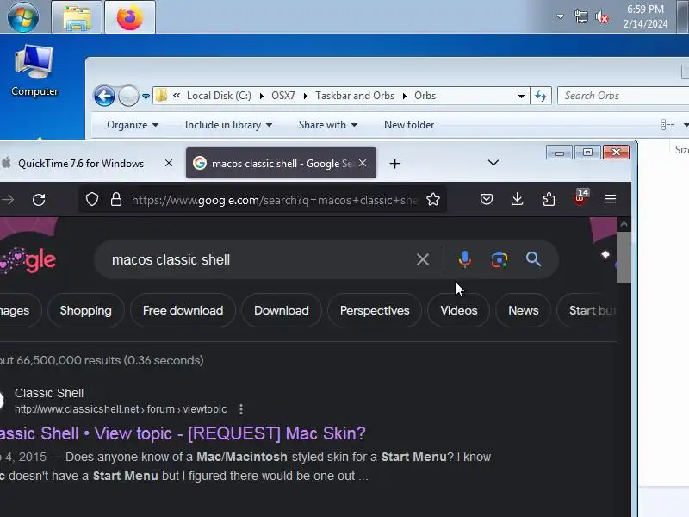Click the Firefox page scrollbar up arrow
This screenshot has width=689, height=517.
[x=624, y=225]
